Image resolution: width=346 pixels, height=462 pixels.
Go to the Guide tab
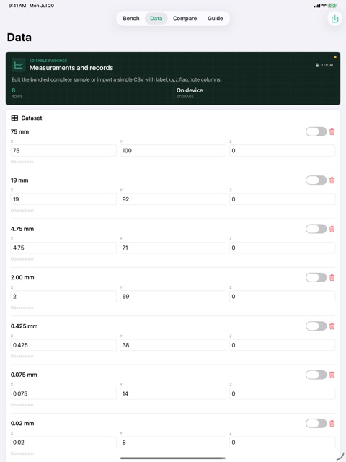click(x=215, y=19)
